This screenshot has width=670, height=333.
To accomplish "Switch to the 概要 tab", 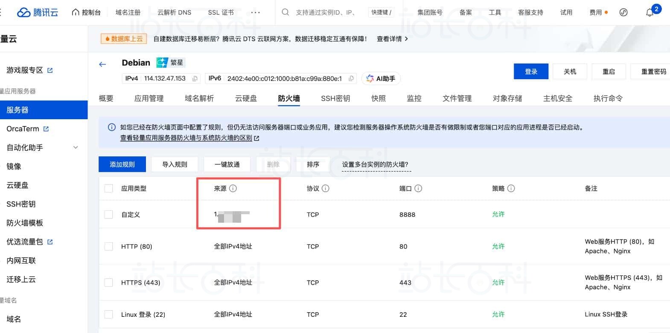I will tap(106, 98).
